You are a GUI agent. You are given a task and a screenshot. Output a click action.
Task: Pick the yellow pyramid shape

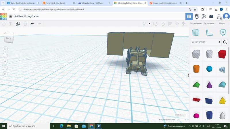222,101
